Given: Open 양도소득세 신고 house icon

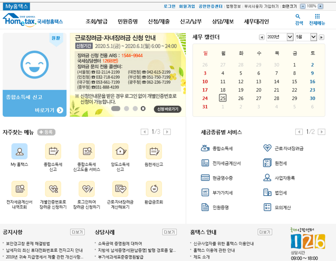Looking at the screenshot, I should point(120,151).
